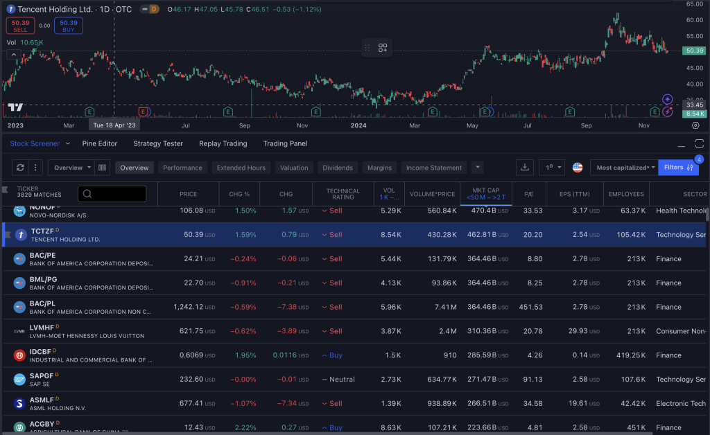
Task: Open the Stock Screener dropdown arrow
Action: 68,144
